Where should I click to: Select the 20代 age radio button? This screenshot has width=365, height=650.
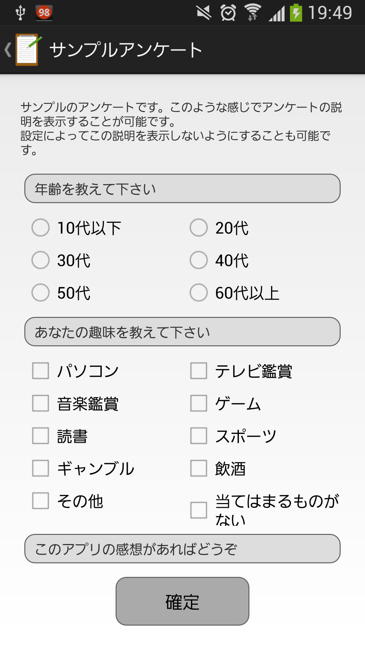199,227
